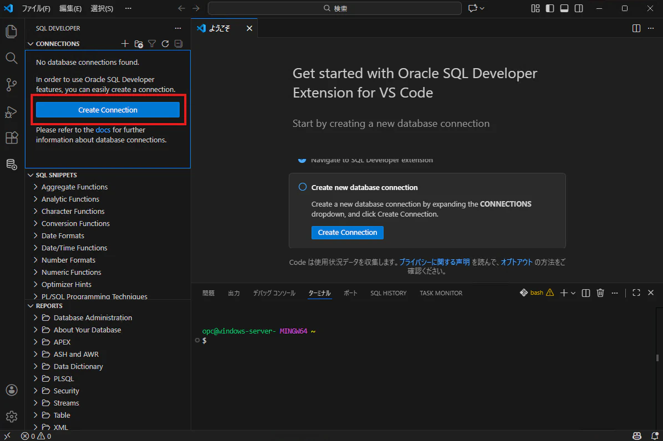
Task: Open terminal panel more actions ellipsis
Action: tap(615, 293)
